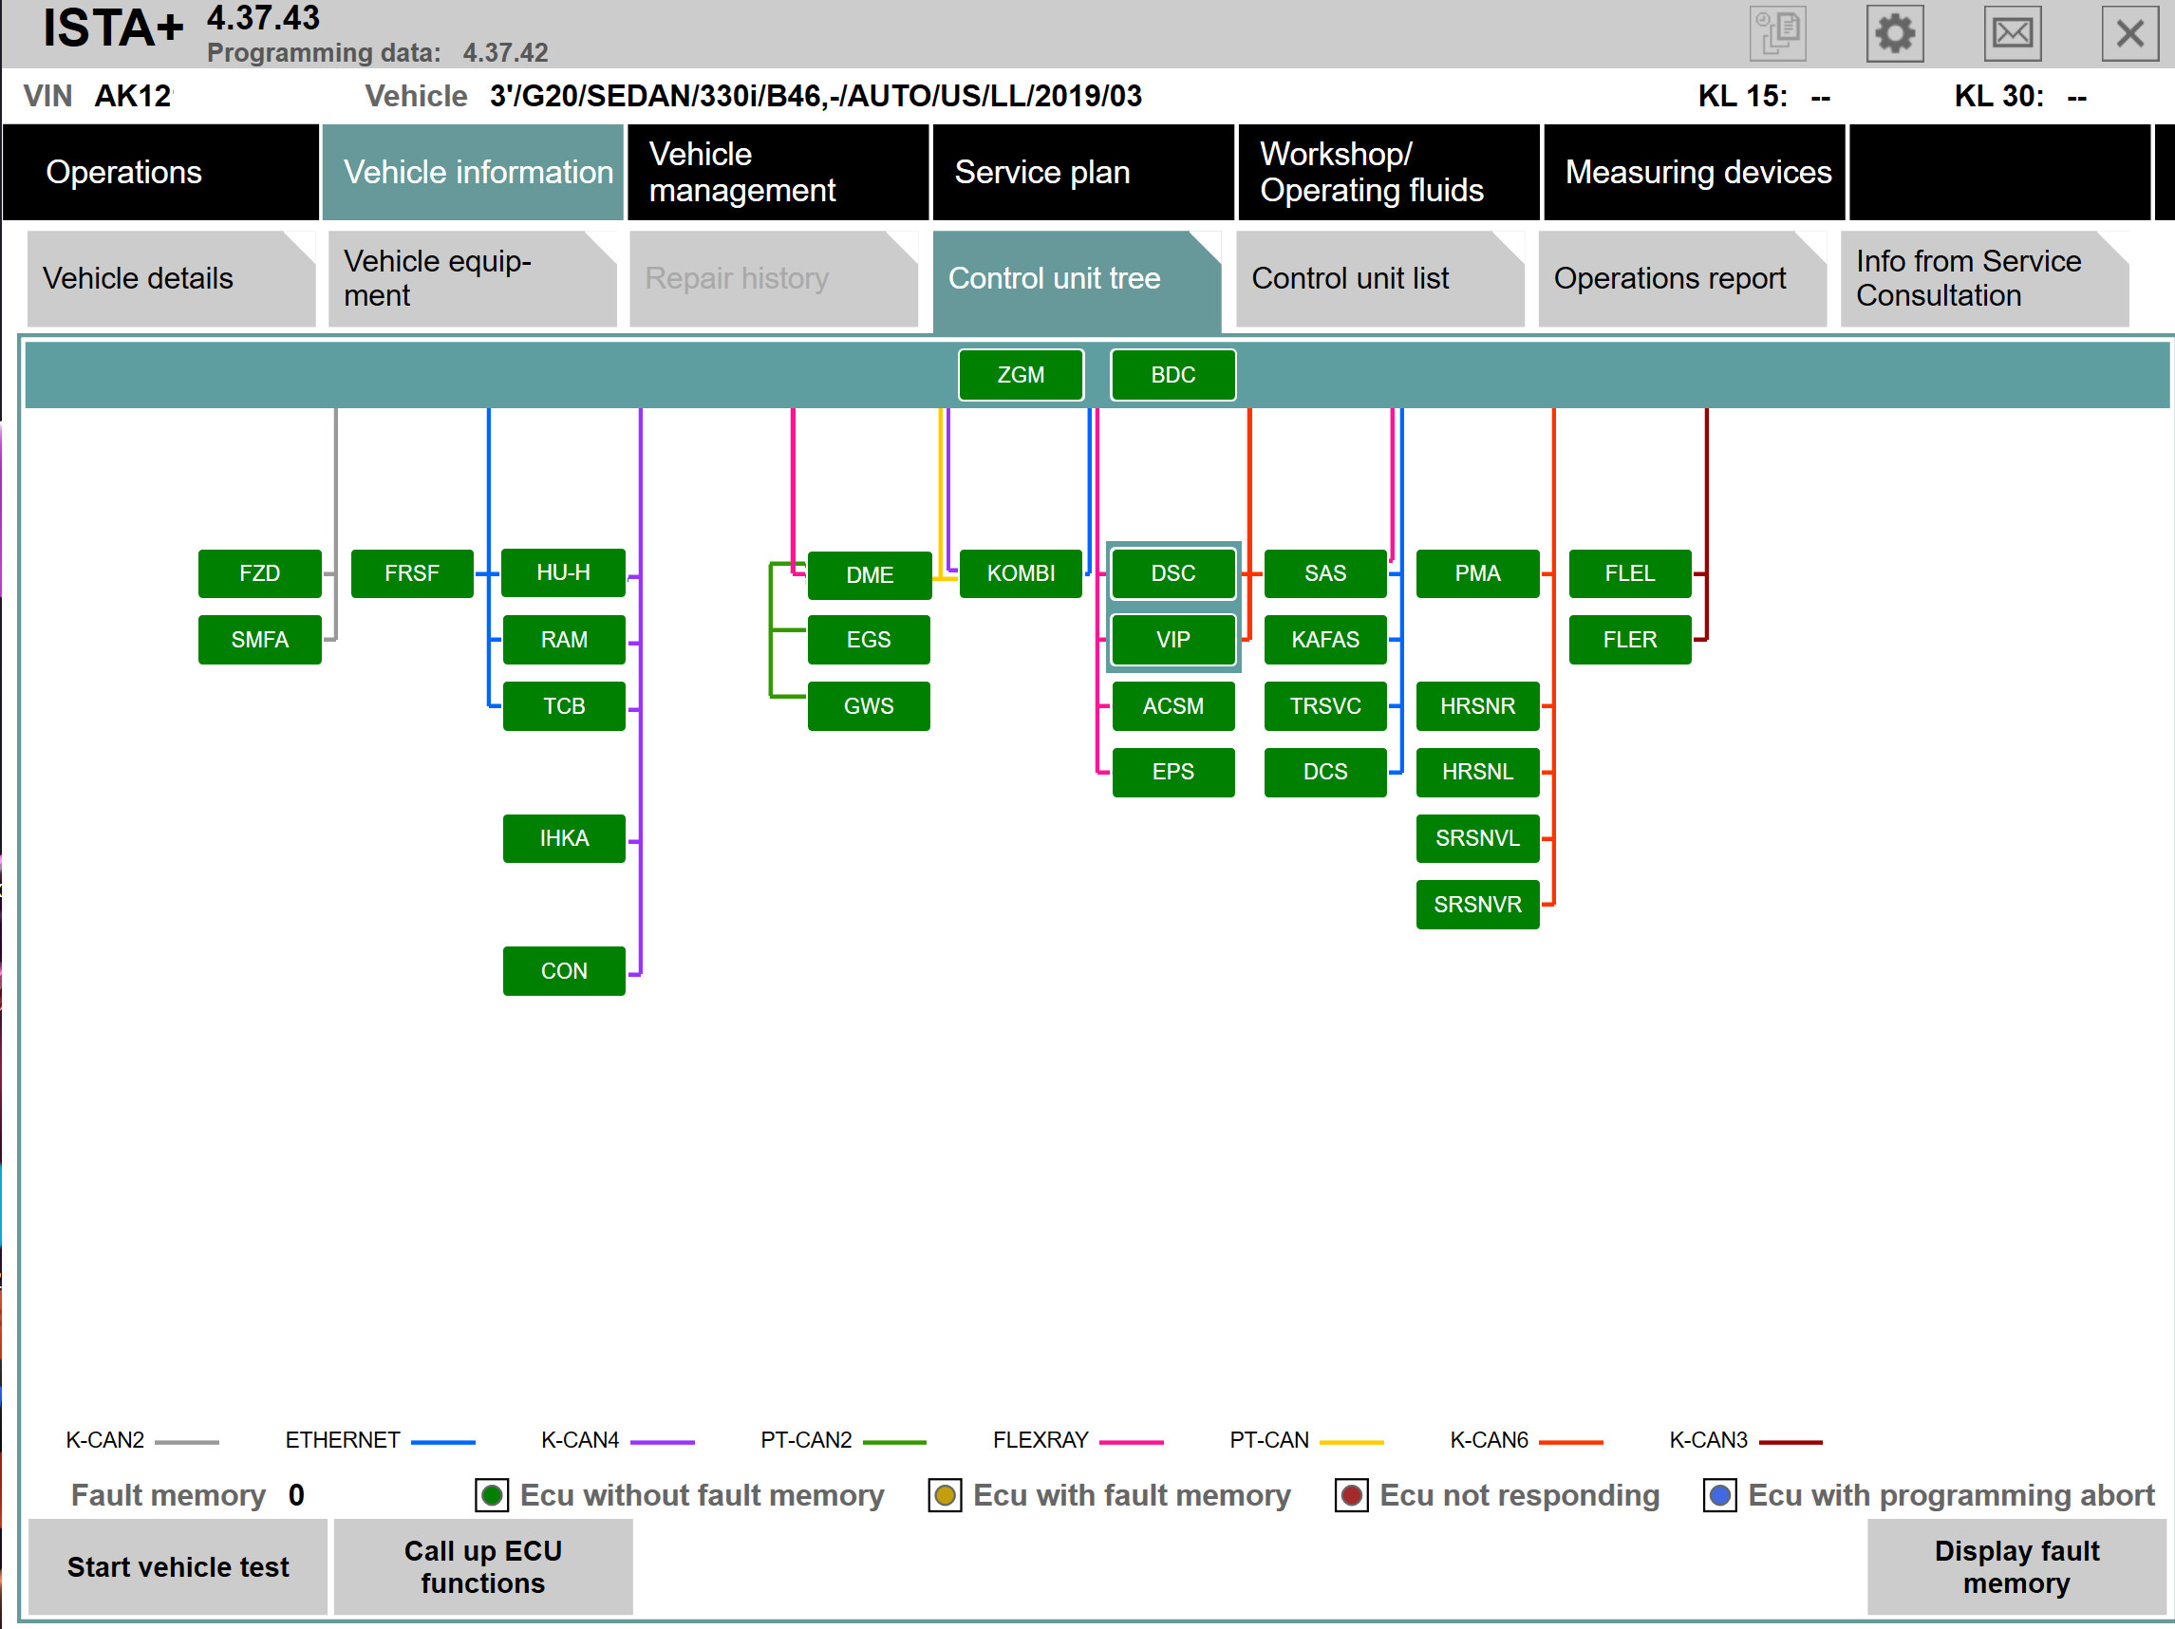Select the SRSNVR control unit
The width and height of the screenshot is (2175, 1629).
pyautogui.click(x=1478, y=905)
